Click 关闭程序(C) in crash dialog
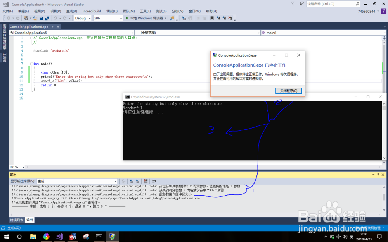 [x=289, y=91]
